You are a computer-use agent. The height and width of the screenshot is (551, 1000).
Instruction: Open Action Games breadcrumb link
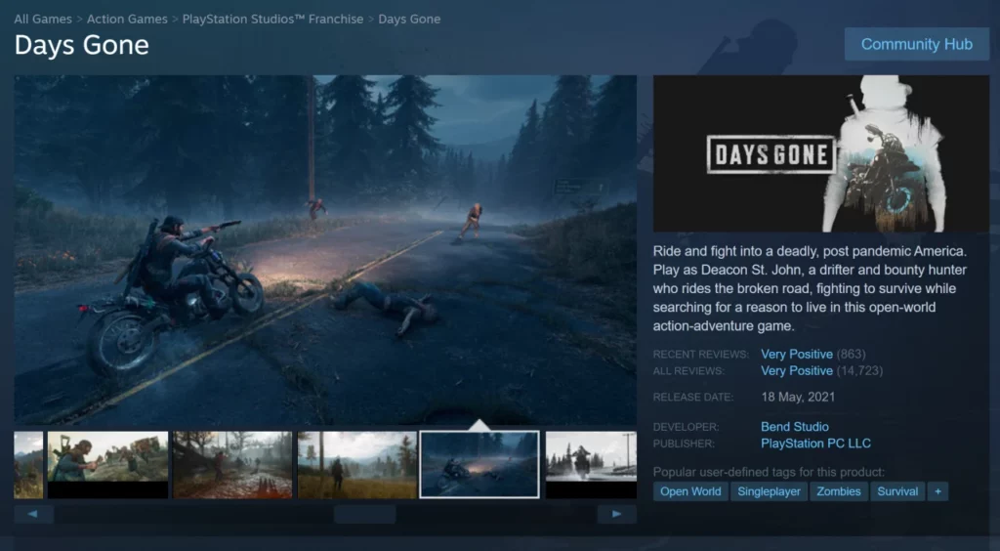click(127, 20)
